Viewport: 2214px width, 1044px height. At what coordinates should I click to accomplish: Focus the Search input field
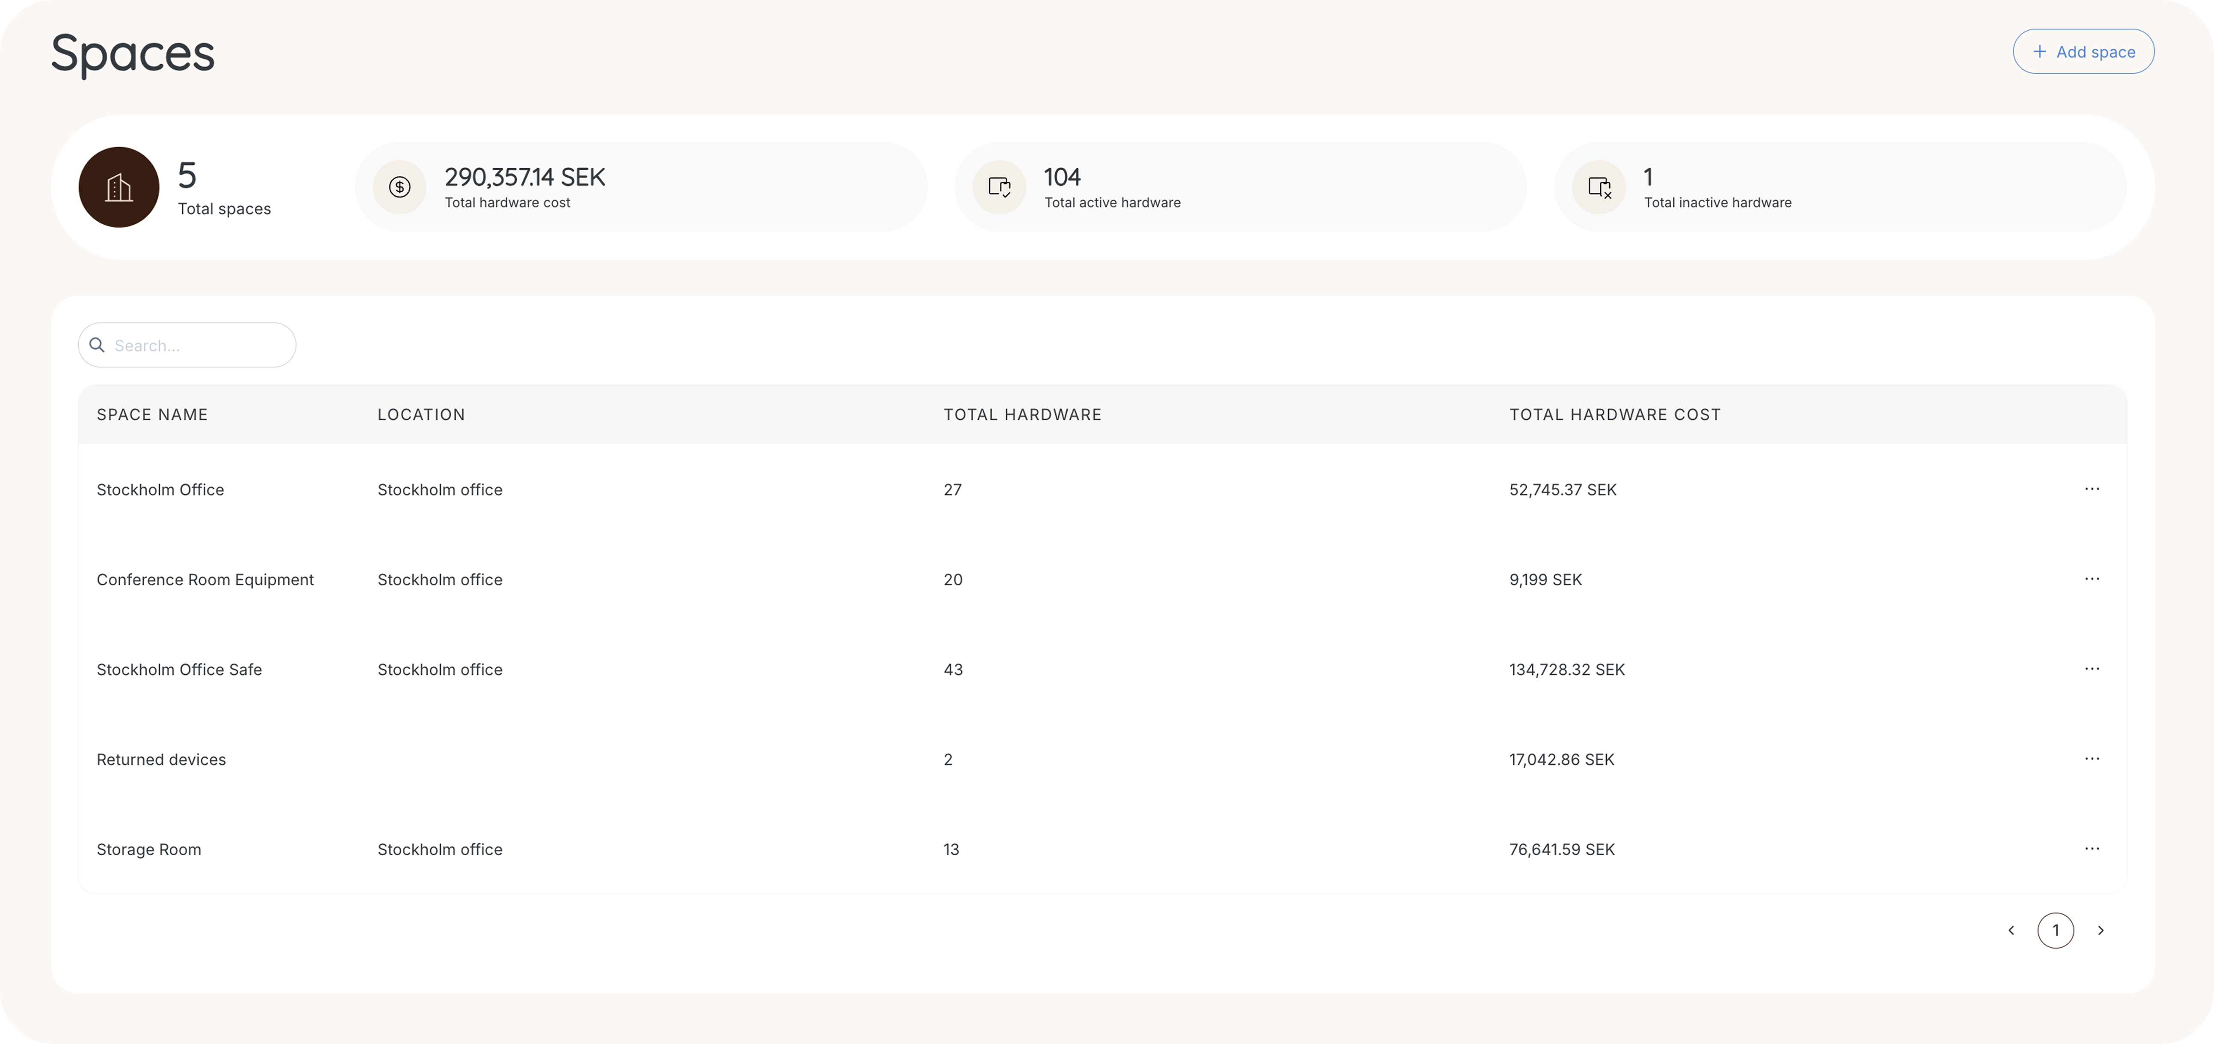(x=198, y=346)
